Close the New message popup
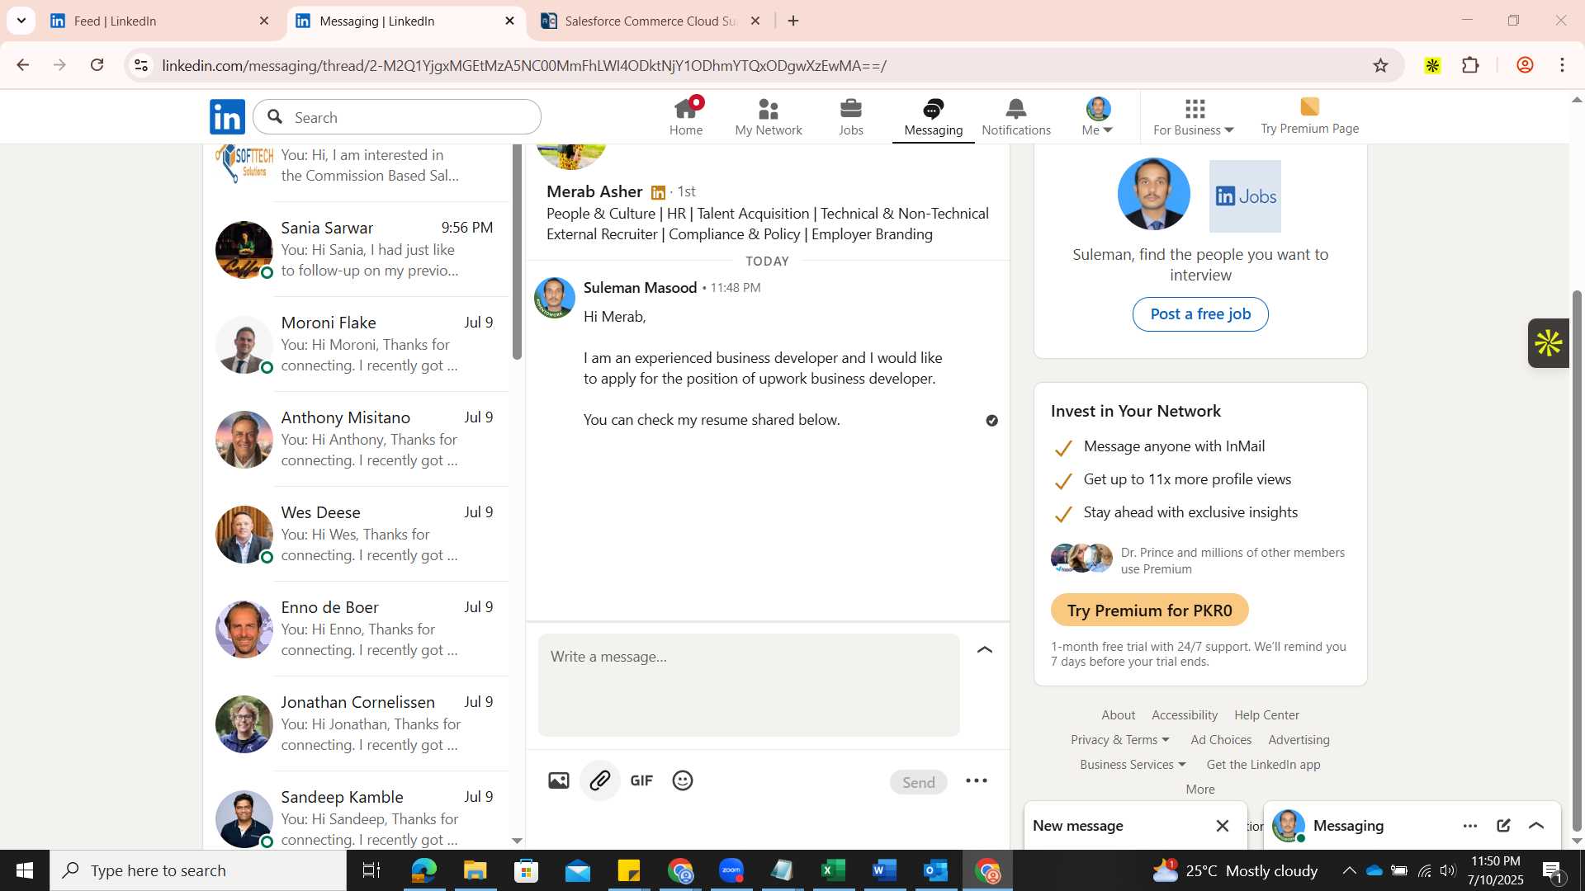The height and width of the screenshot is (891, 1585). [x=1223, y=826]
